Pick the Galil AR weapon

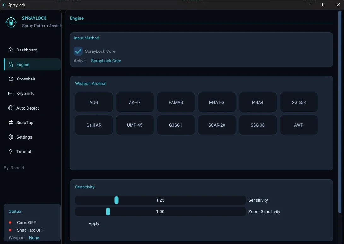tap(94, 125)
